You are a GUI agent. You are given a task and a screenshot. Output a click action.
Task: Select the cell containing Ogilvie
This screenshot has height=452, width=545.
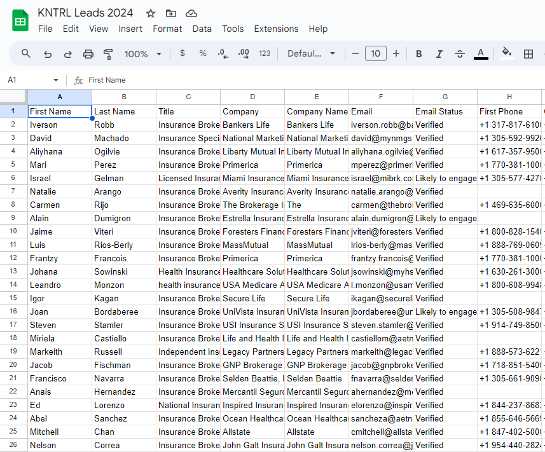tap(124, 151)
